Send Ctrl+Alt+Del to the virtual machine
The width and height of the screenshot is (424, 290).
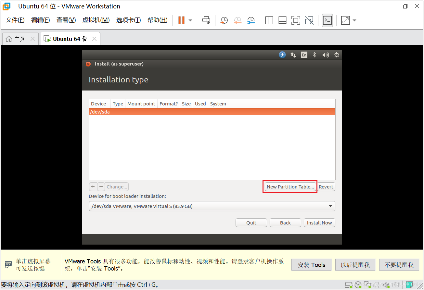point(206,20)
